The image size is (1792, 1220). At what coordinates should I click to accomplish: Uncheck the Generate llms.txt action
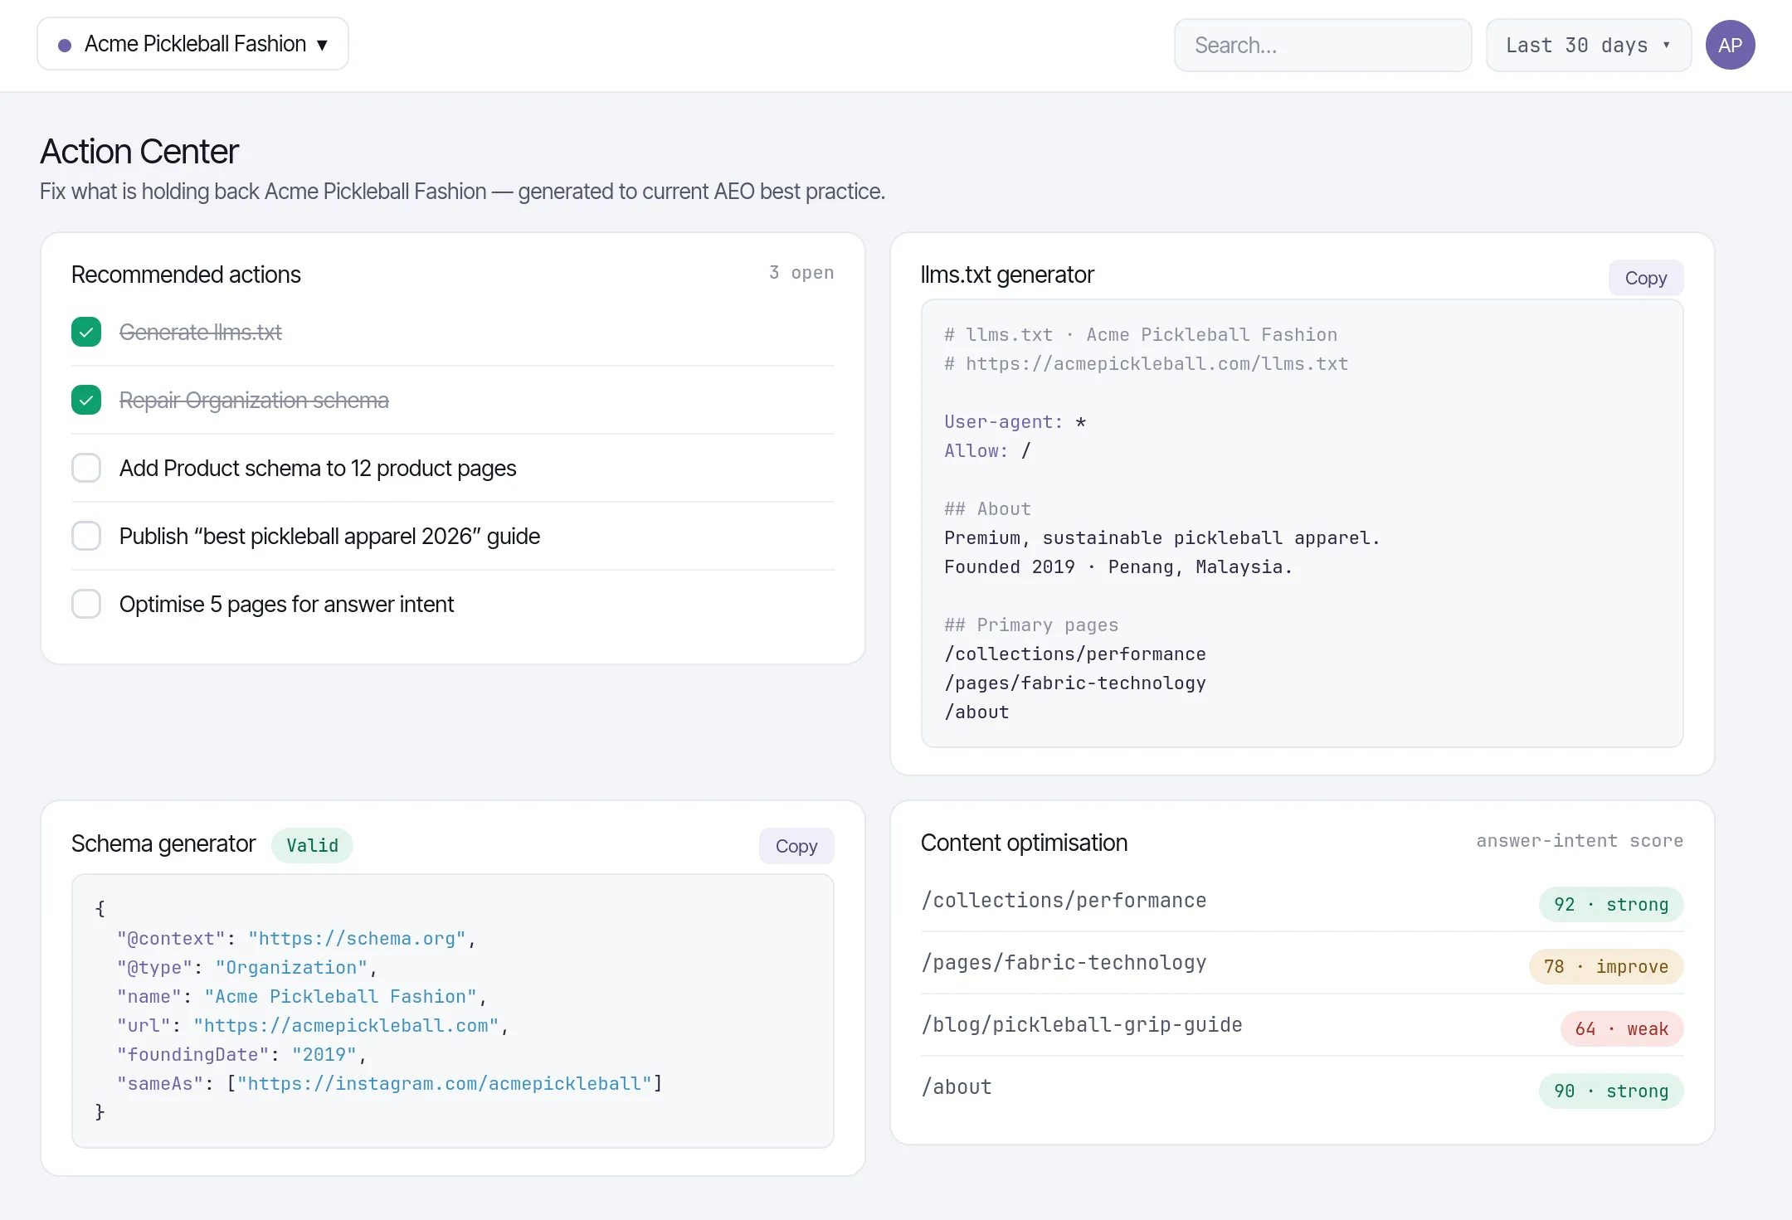[x=86, y=332]
